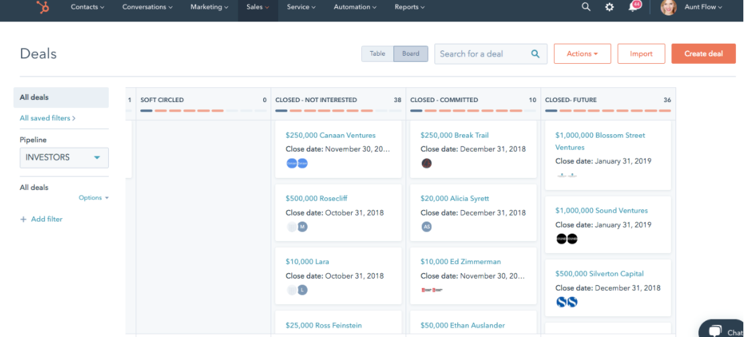Click the HubSpot sprocket logo

pos(43,7)
